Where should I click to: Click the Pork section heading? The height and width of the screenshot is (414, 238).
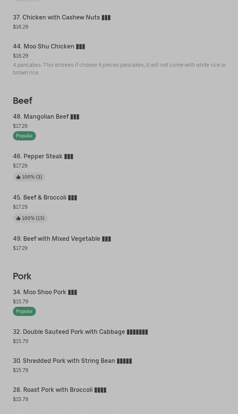[x=22, y=276]
